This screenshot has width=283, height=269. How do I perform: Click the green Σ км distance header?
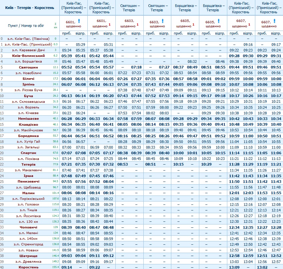tap(55, 25)
